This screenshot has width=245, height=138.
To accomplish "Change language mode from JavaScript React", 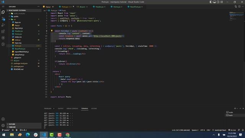I will coord(219,130).
